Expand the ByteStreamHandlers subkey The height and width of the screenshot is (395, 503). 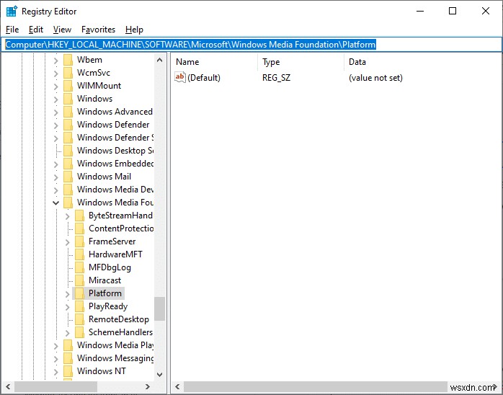pyautogui.click(x=67, y=216)
